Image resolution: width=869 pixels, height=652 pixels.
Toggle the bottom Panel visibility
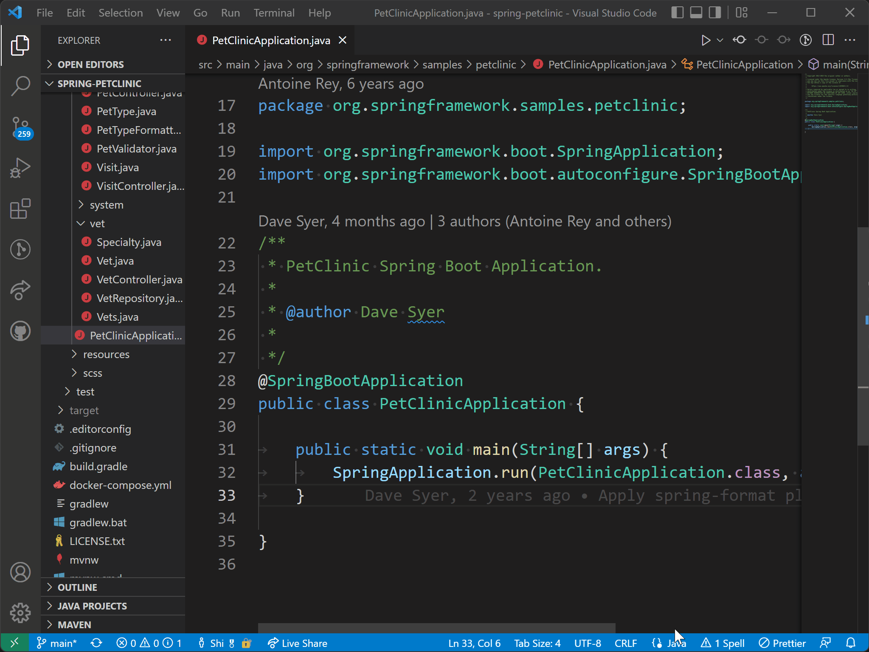[696, 12]
